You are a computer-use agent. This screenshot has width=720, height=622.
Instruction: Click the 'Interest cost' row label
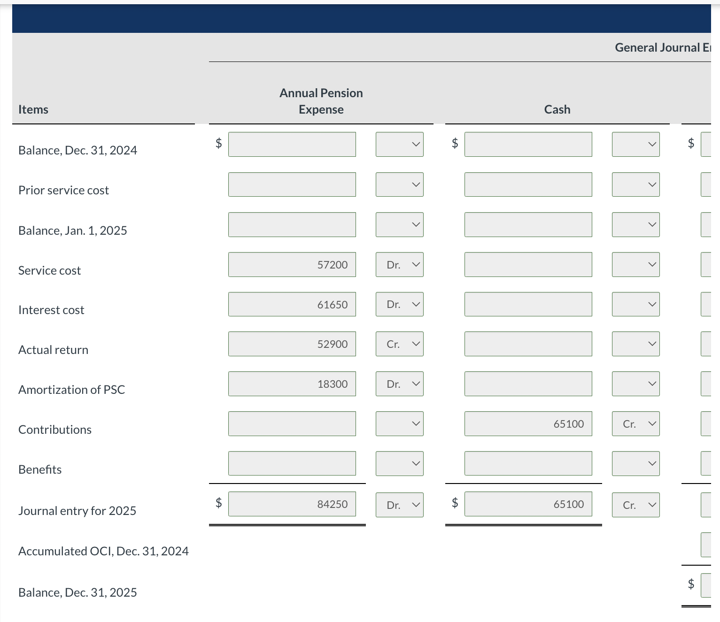pos(51,310)
